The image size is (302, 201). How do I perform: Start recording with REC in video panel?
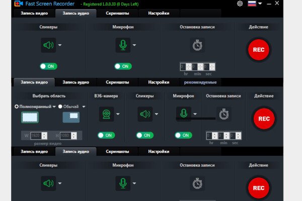coord(264,119)
